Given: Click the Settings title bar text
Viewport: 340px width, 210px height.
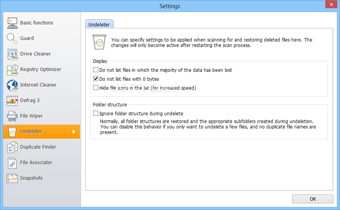Looking at the screenshot, I should (x=170, y=6).
